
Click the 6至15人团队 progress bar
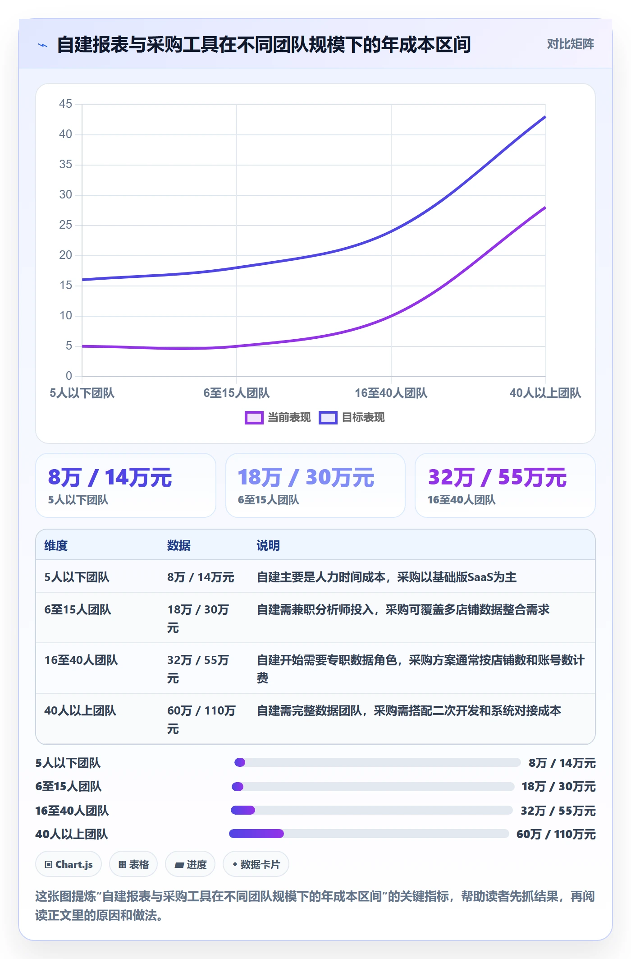[373, 787]
